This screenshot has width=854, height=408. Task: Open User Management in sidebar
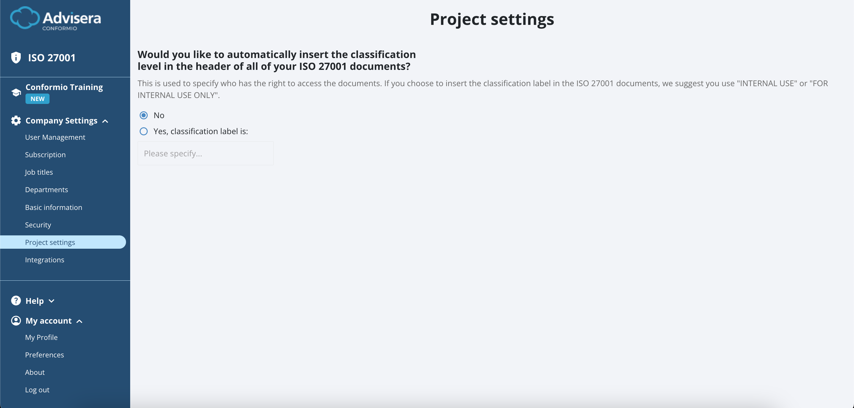pyautogui.click(x=55, y=137)
